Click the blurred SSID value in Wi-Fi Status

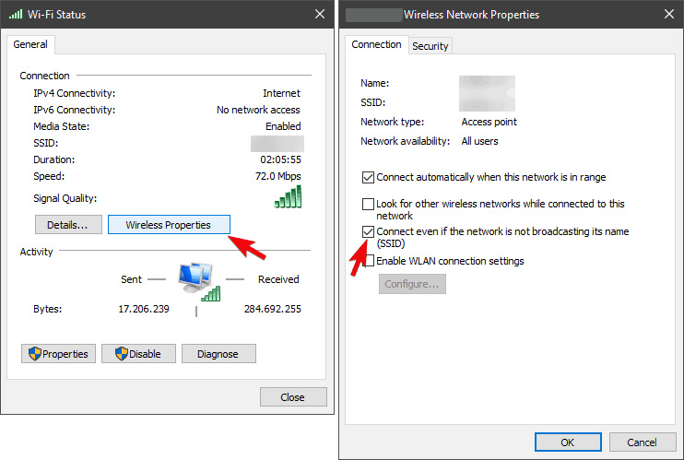click(x=277, y=144)
